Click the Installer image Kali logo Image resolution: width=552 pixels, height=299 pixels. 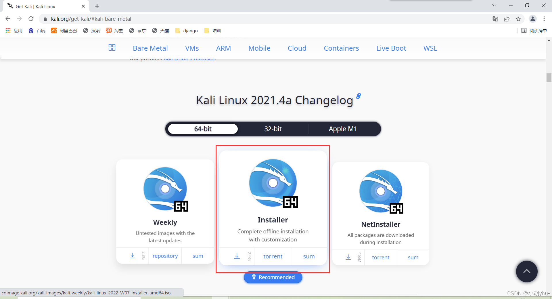pos(273,183)
